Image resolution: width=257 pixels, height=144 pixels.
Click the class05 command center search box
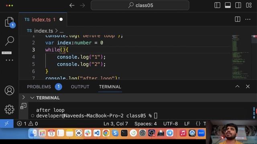click(x=140, y=5)
